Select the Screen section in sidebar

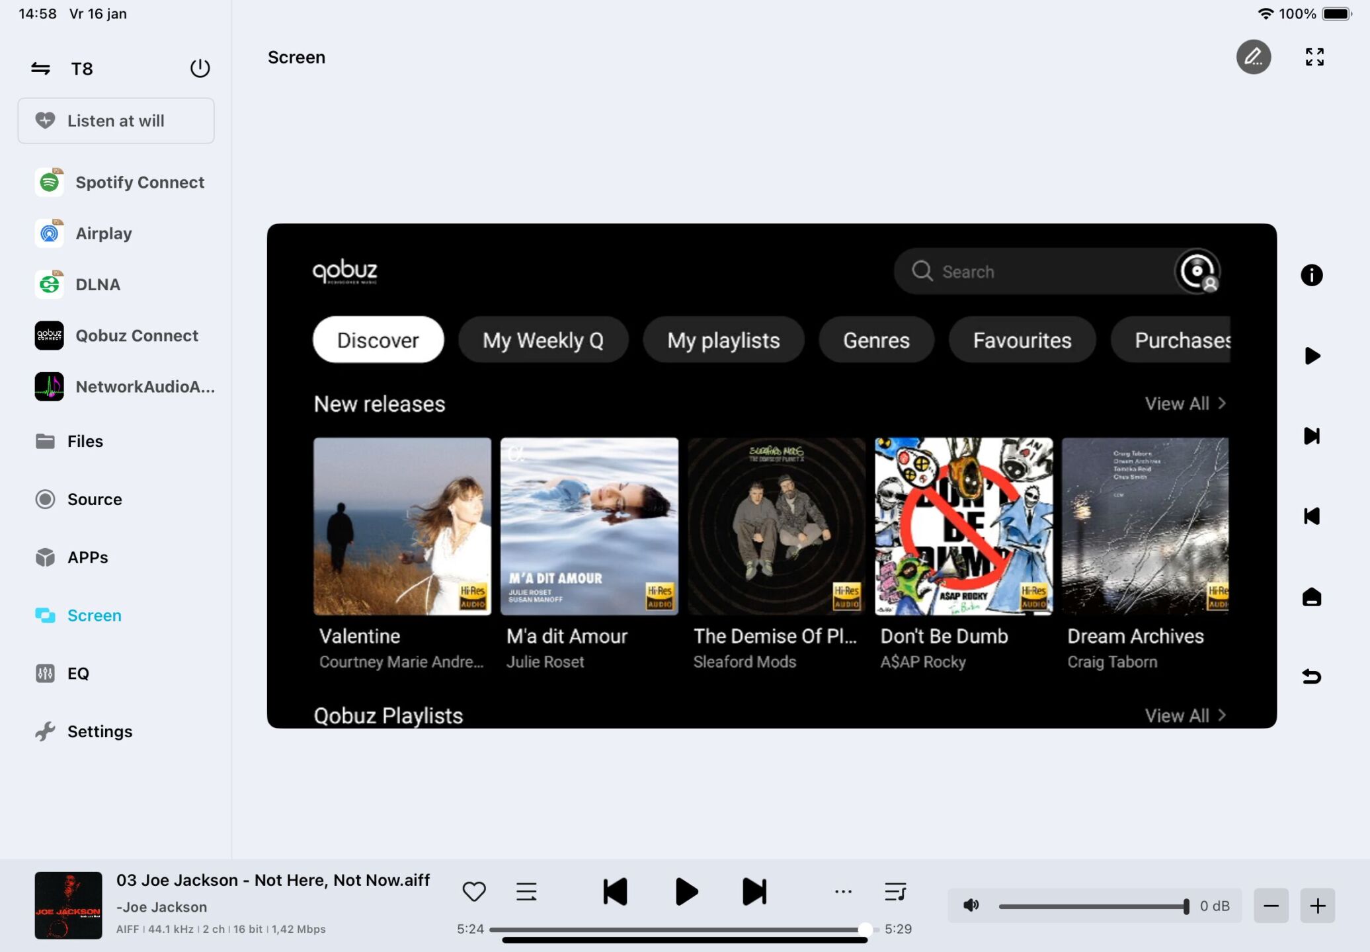78,615
